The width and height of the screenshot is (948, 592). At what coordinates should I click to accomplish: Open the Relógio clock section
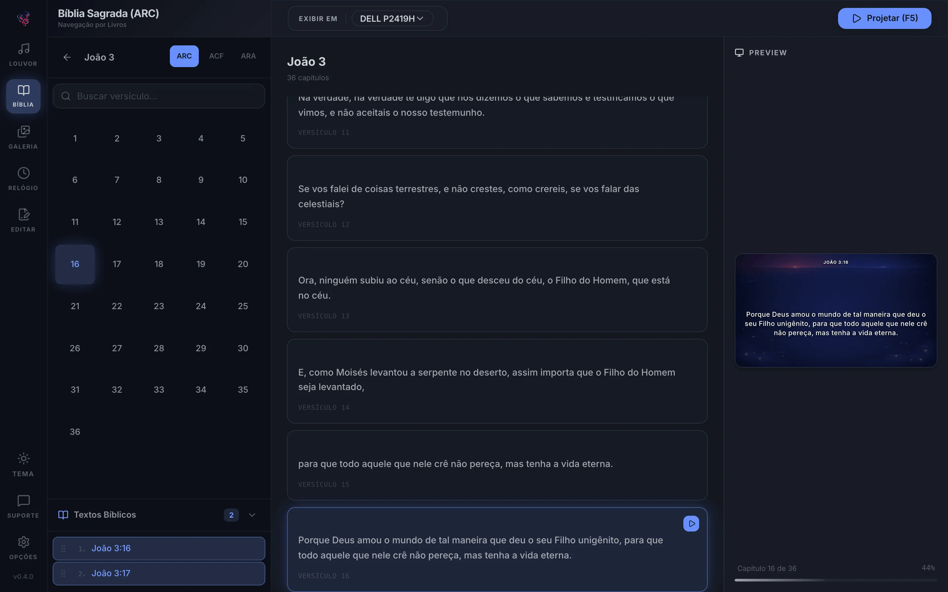[x=23, y=179]
